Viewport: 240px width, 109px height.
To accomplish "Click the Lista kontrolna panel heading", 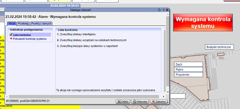I will [x=67, y=30].
